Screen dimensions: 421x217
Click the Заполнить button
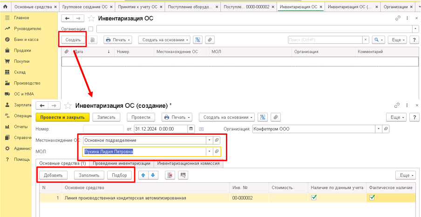pos(89,175)
